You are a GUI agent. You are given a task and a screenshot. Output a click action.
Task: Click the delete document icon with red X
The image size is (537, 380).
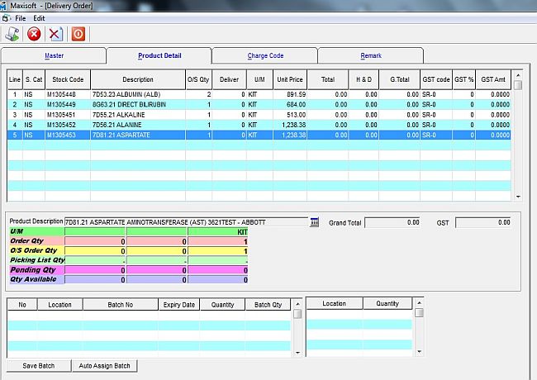(x=55, y=34)
